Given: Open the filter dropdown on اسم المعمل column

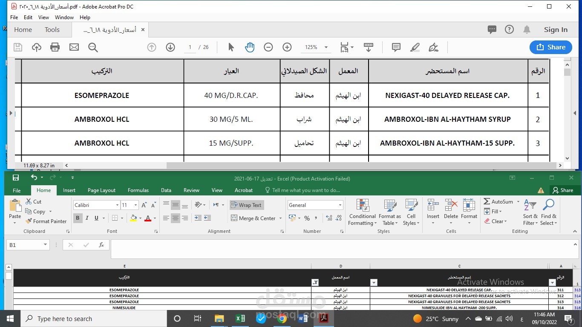Looking at the screenshot, I should [315, 282].
